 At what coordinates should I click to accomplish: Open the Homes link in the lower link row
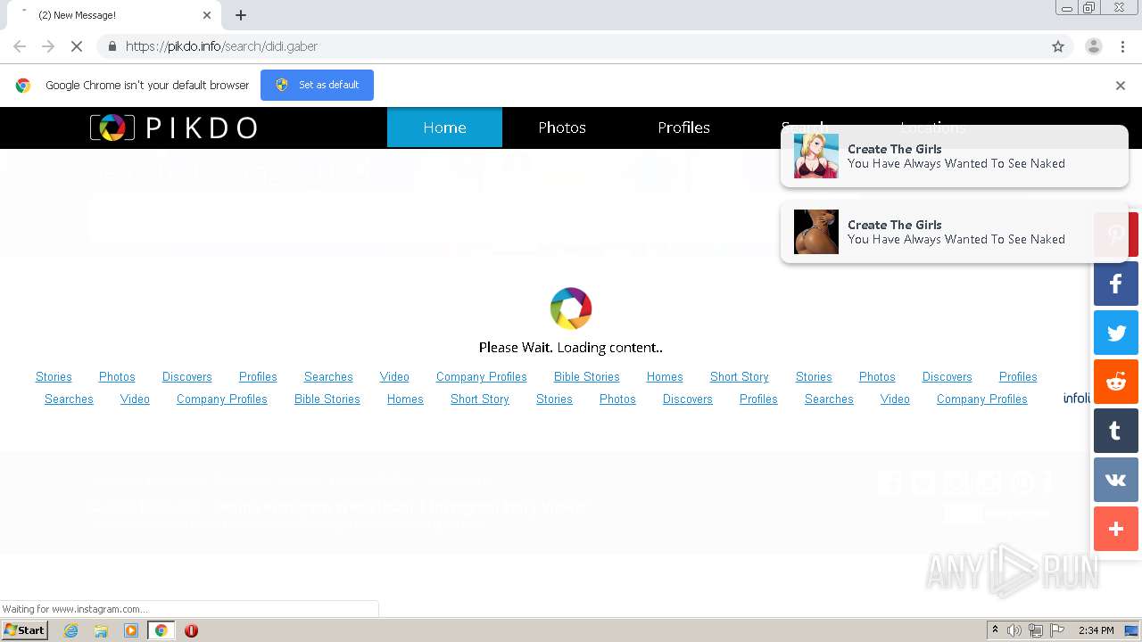405,399
